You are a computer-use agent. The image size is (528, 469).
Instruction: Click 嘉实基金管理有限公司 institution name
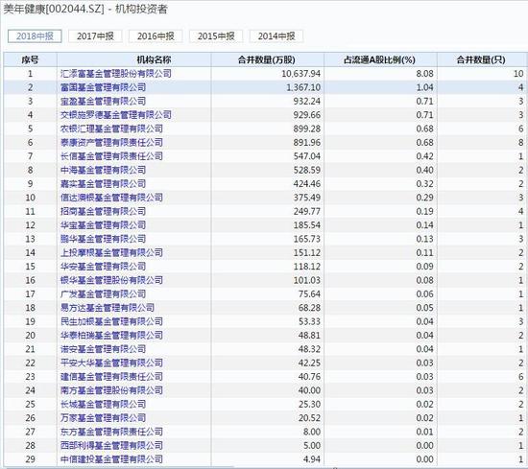103,184
